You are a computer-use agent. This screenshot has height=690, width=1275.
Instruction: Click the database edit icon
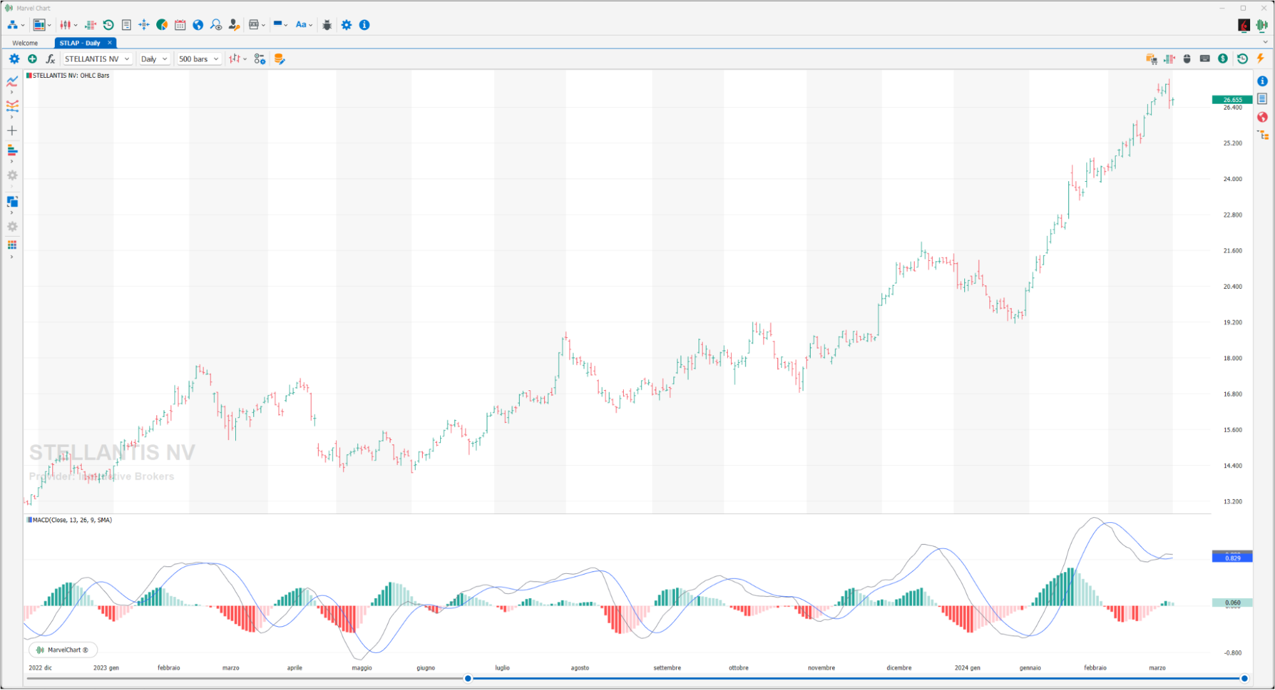coord(279,59)
